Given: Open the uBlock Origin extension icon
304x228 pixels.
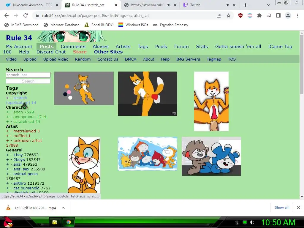Looking at the screenshot, I should click(240, 15).
